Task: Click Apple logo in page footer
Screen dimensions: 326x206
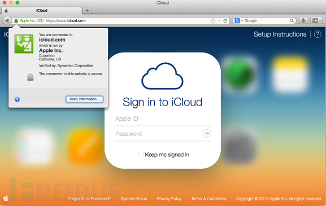Action: point(6,198)
